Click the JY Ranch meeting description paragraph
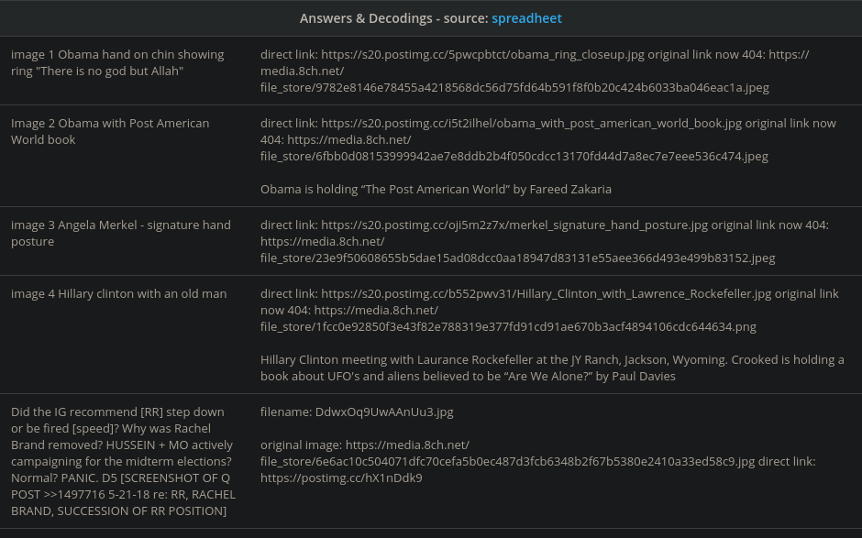The image size is (862, 538). [x=550, y=368]
